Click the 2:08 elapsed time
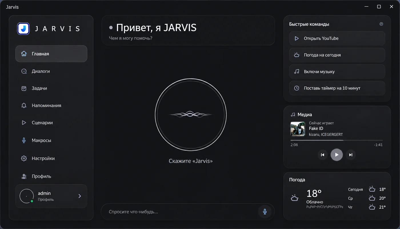Screen dimensions: 400x229 (294, 145)
